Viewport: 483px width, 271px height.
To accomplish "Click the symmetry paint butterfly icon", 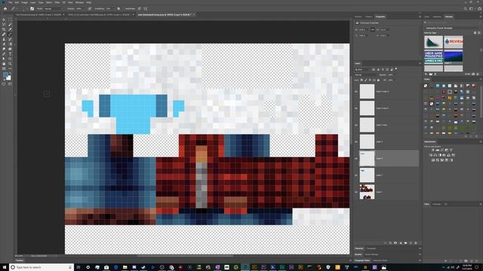I will click(x=146, y=8).
